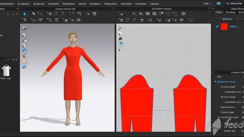This screenshot has width=244, height=137.
Task: Click the SIMULATION mode button
Action: tap(234, 3)
